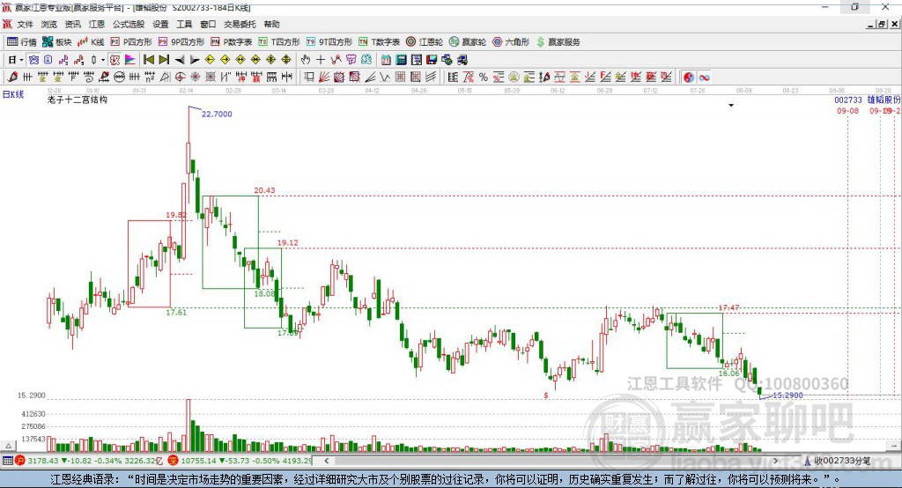Click the status bar grid table icon

pyautogui.click(x=7, y=461)
